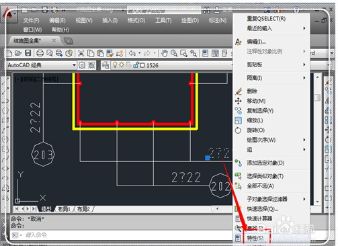Open the Tool Palettes toolbar icon
Viewport: 338px width, 246px height.
[224, 53]
